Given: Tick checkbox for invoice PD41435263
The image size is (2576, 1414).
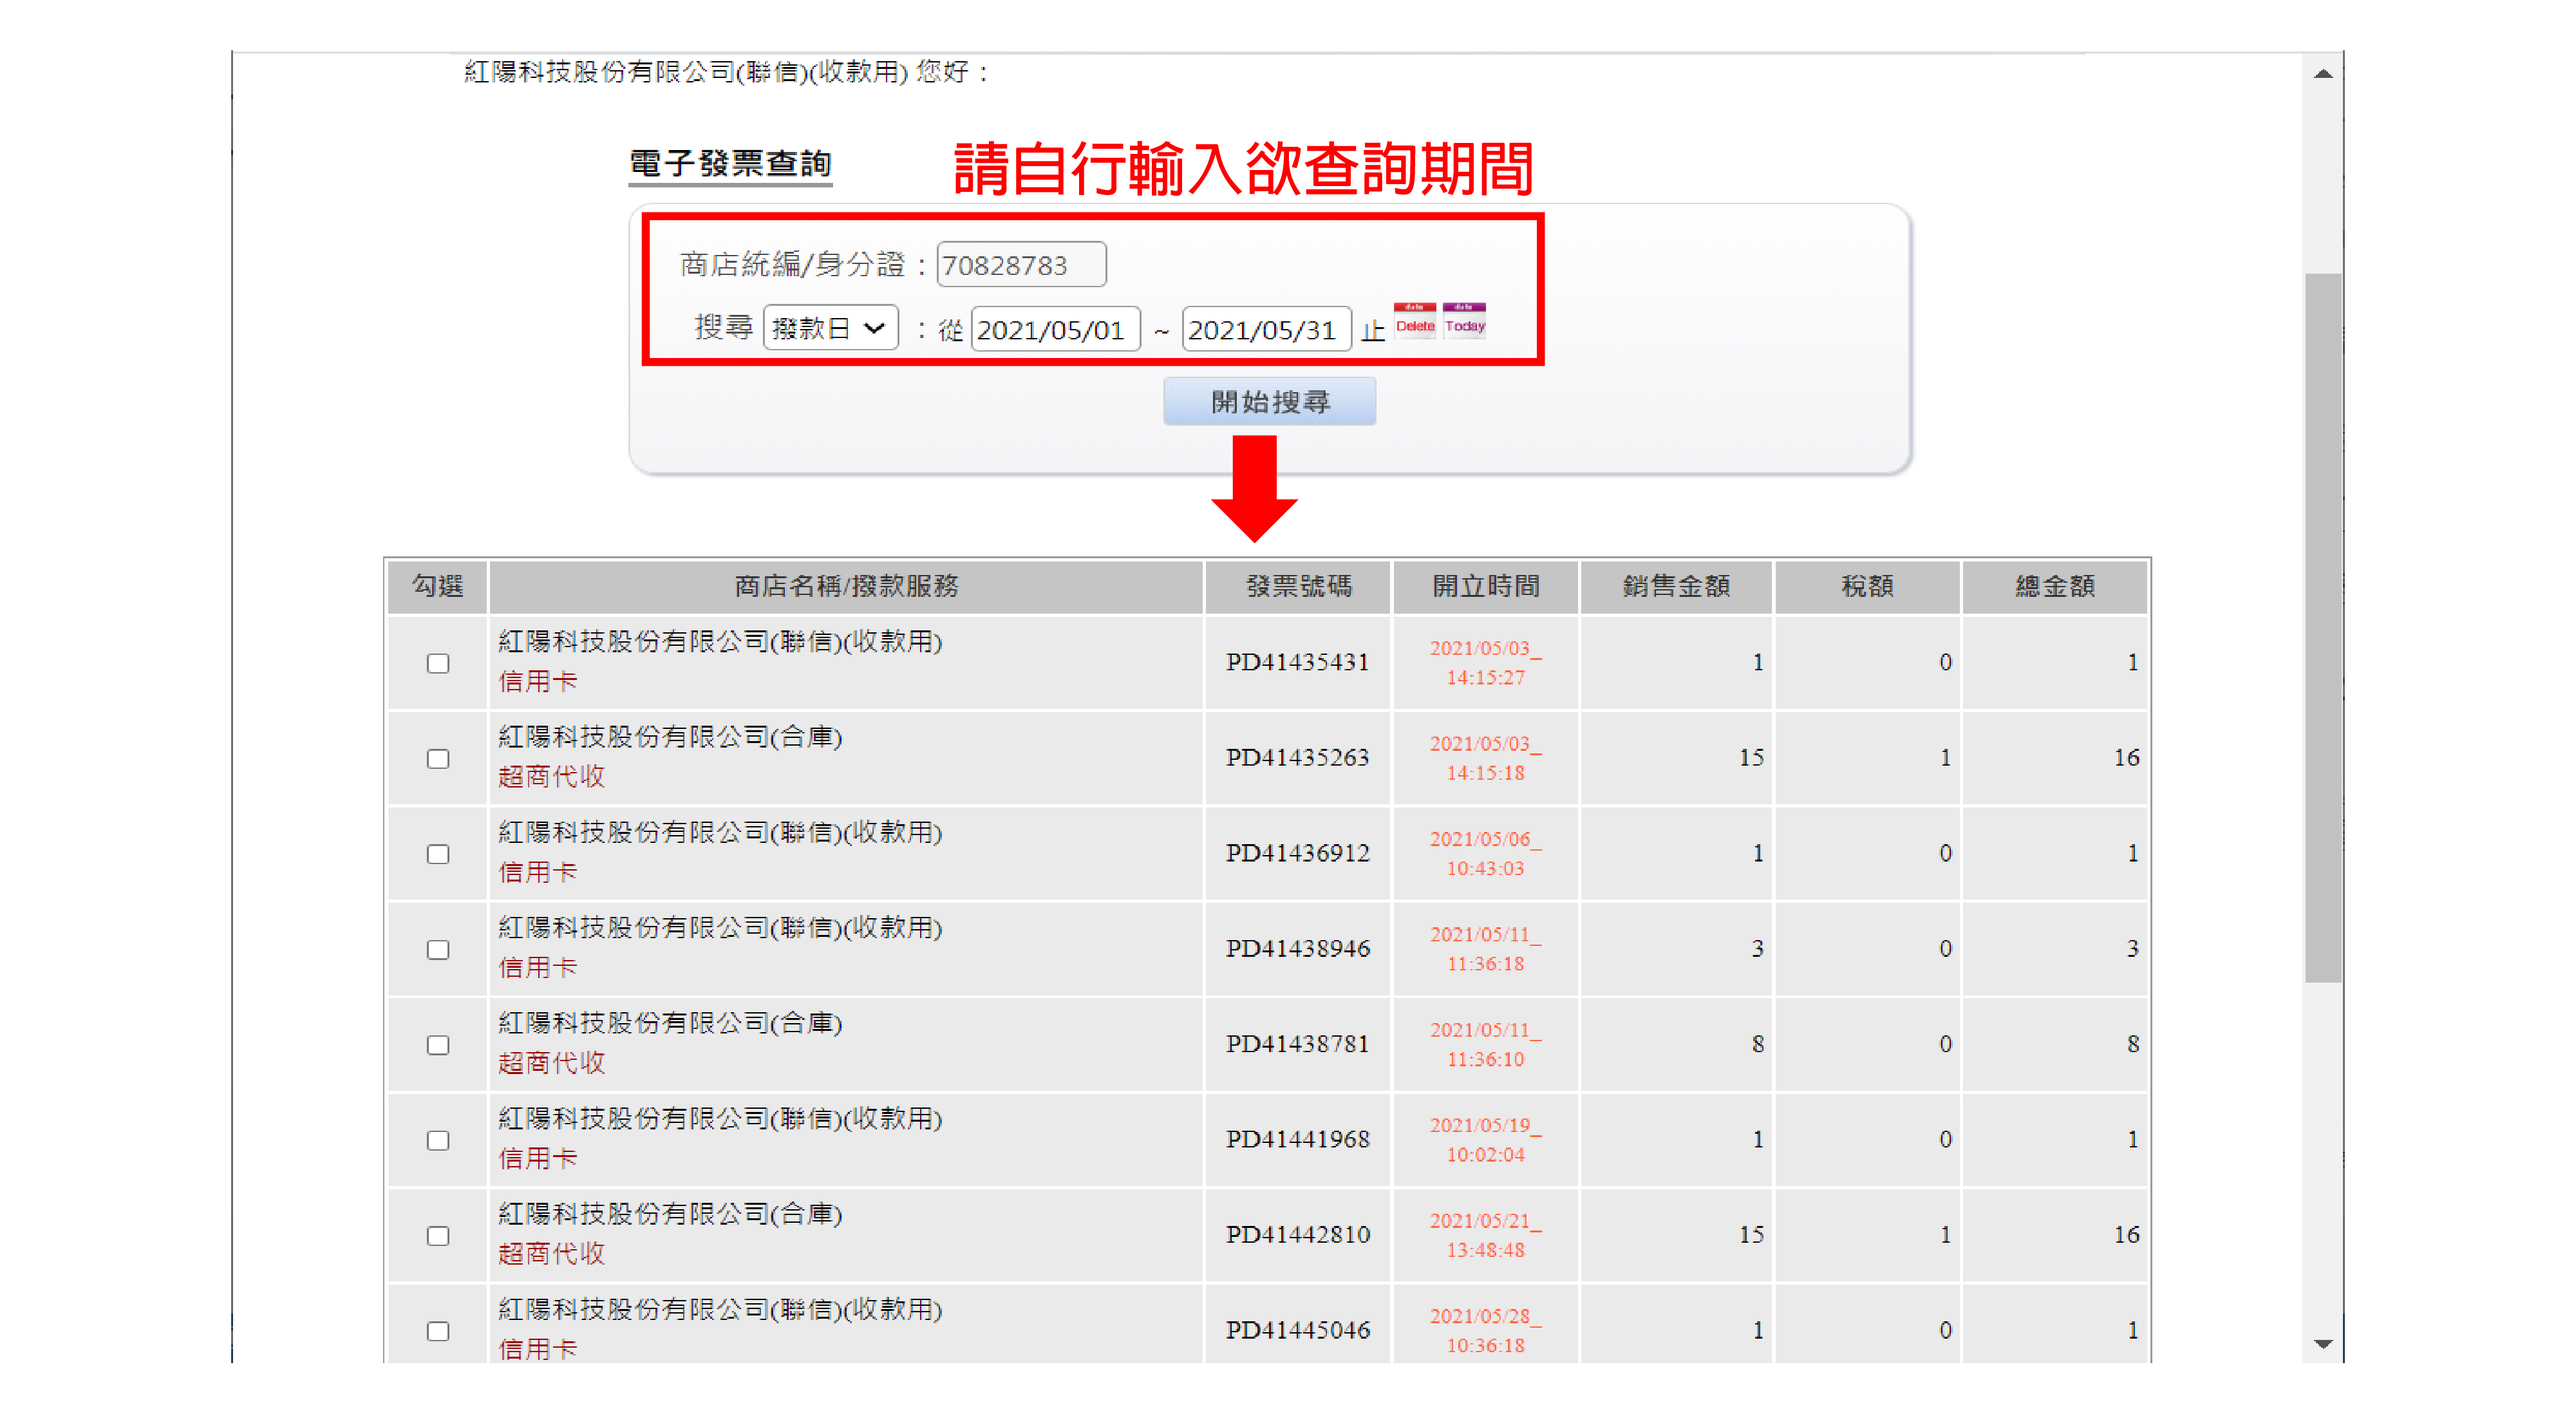Looking at the screenshot, I should pos(438,758).
